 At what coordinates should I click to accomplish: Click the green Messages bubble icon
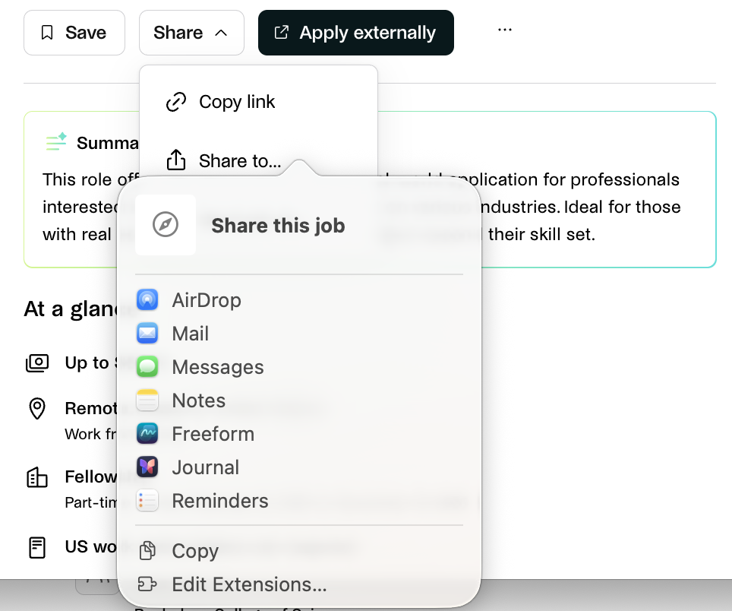[x=147, y=367]
